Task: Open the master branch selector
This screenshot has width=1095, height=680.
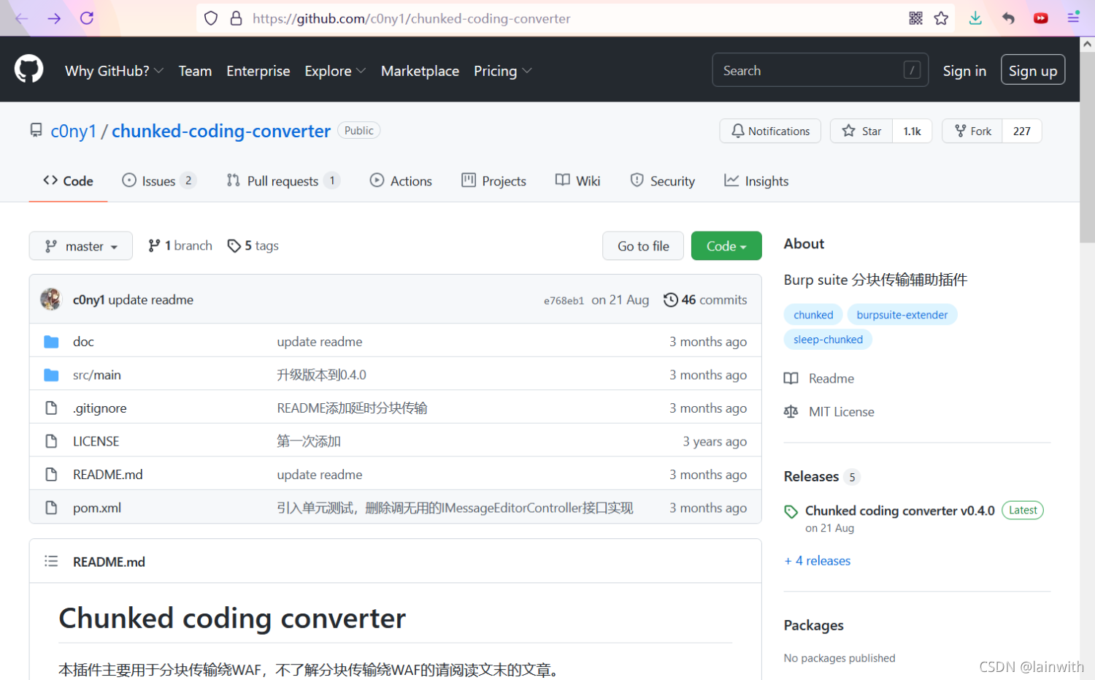Action: pos(81,246)
